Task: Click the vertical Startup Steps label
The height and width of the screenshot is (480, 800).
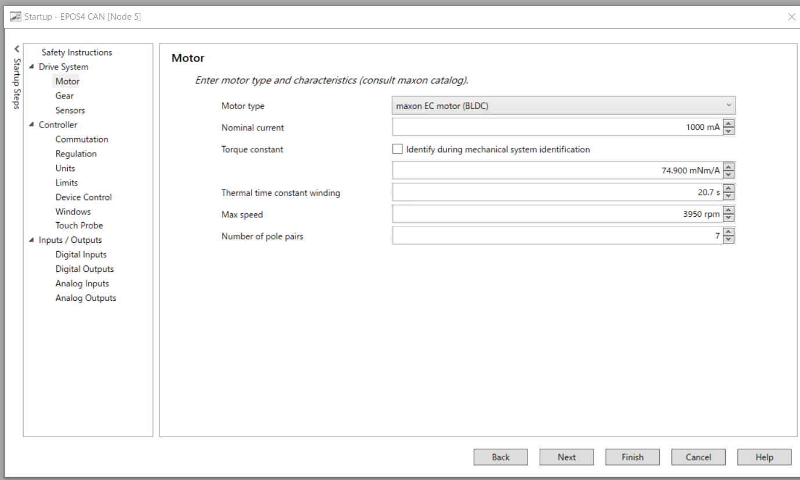Action: coord(17,83)
